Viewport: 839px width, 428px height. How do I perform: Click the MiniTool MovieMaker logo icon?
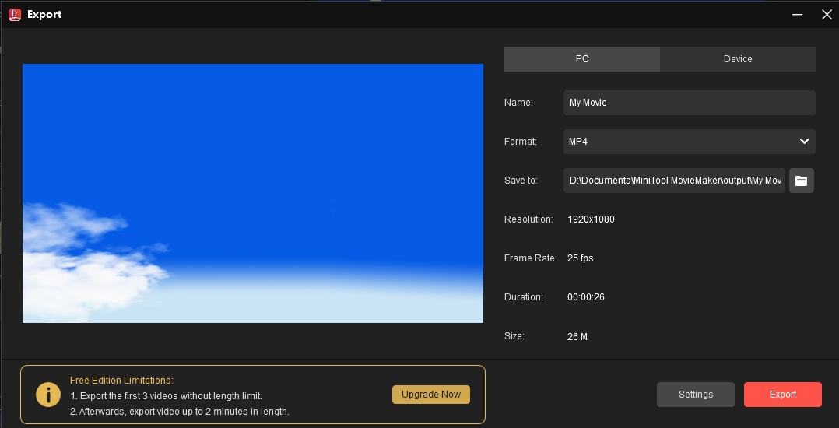(x=15, y=15)
